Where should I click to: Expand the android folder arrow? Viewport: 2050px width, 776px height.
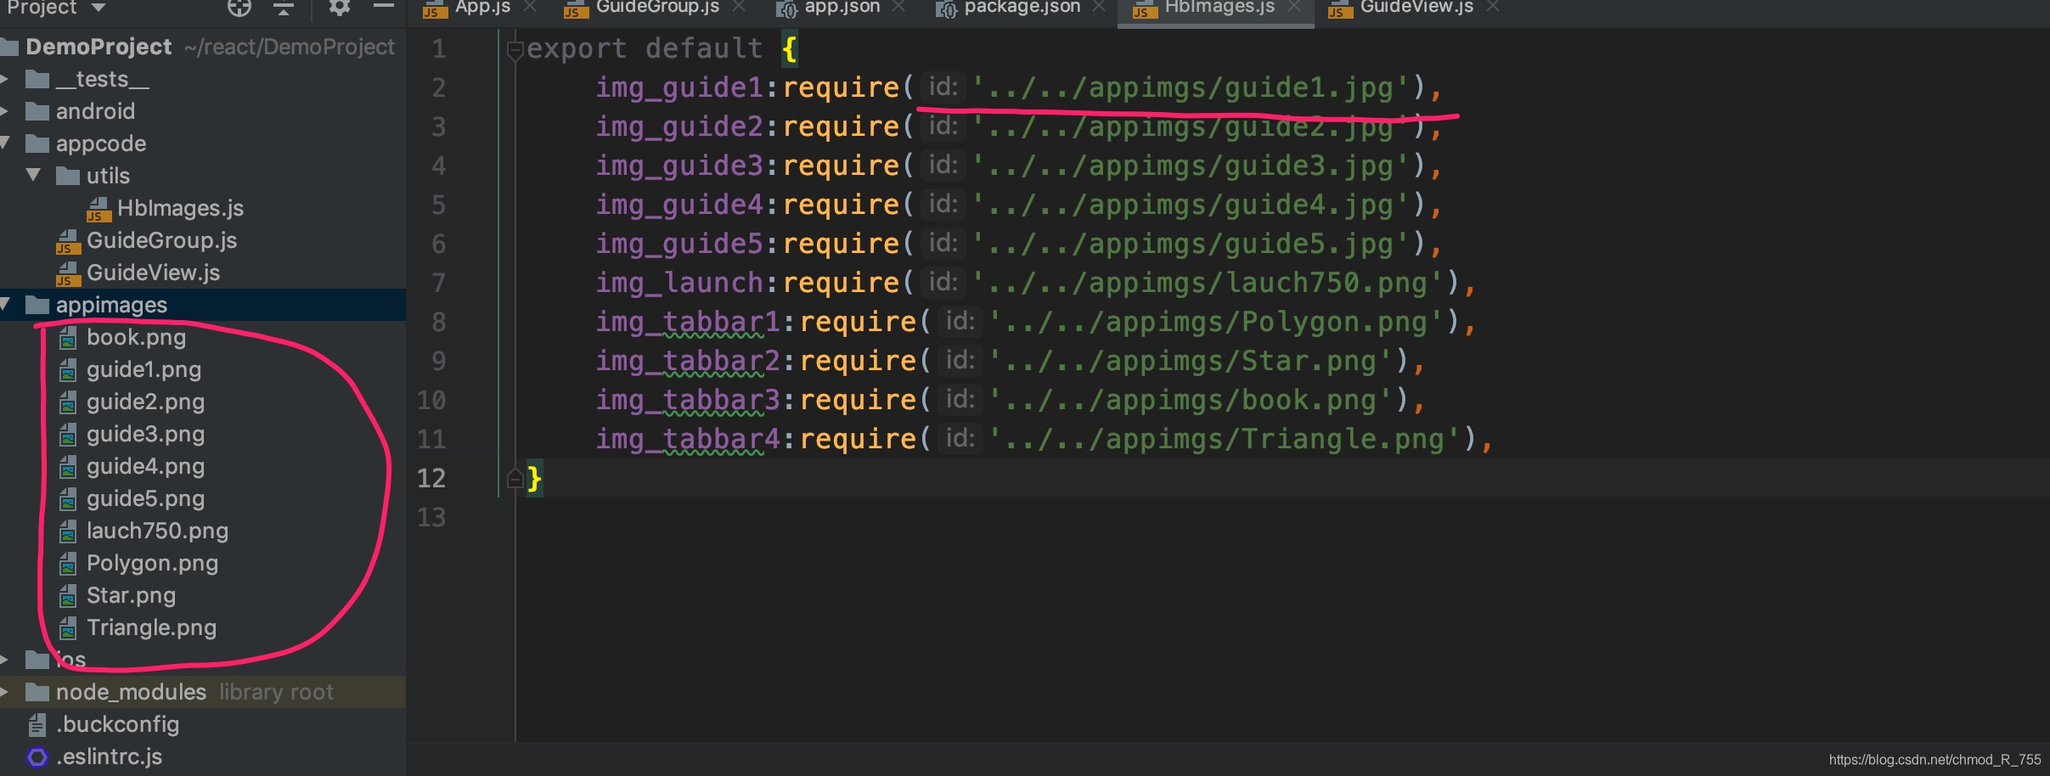point(4,111)
